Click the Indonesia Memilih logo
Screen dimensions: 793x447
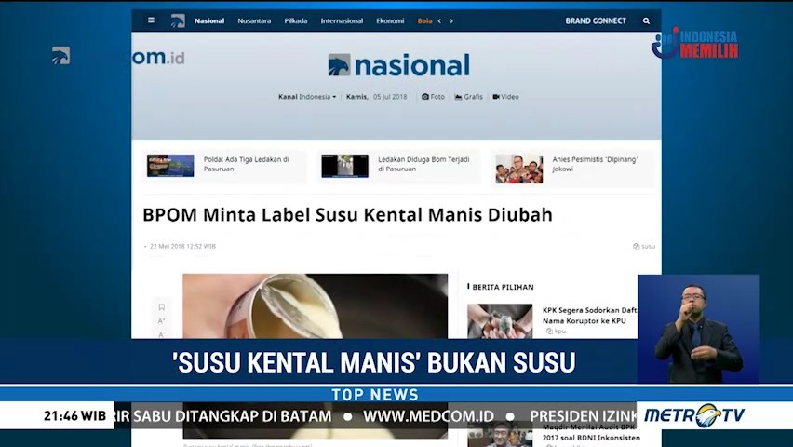point(694,44)
